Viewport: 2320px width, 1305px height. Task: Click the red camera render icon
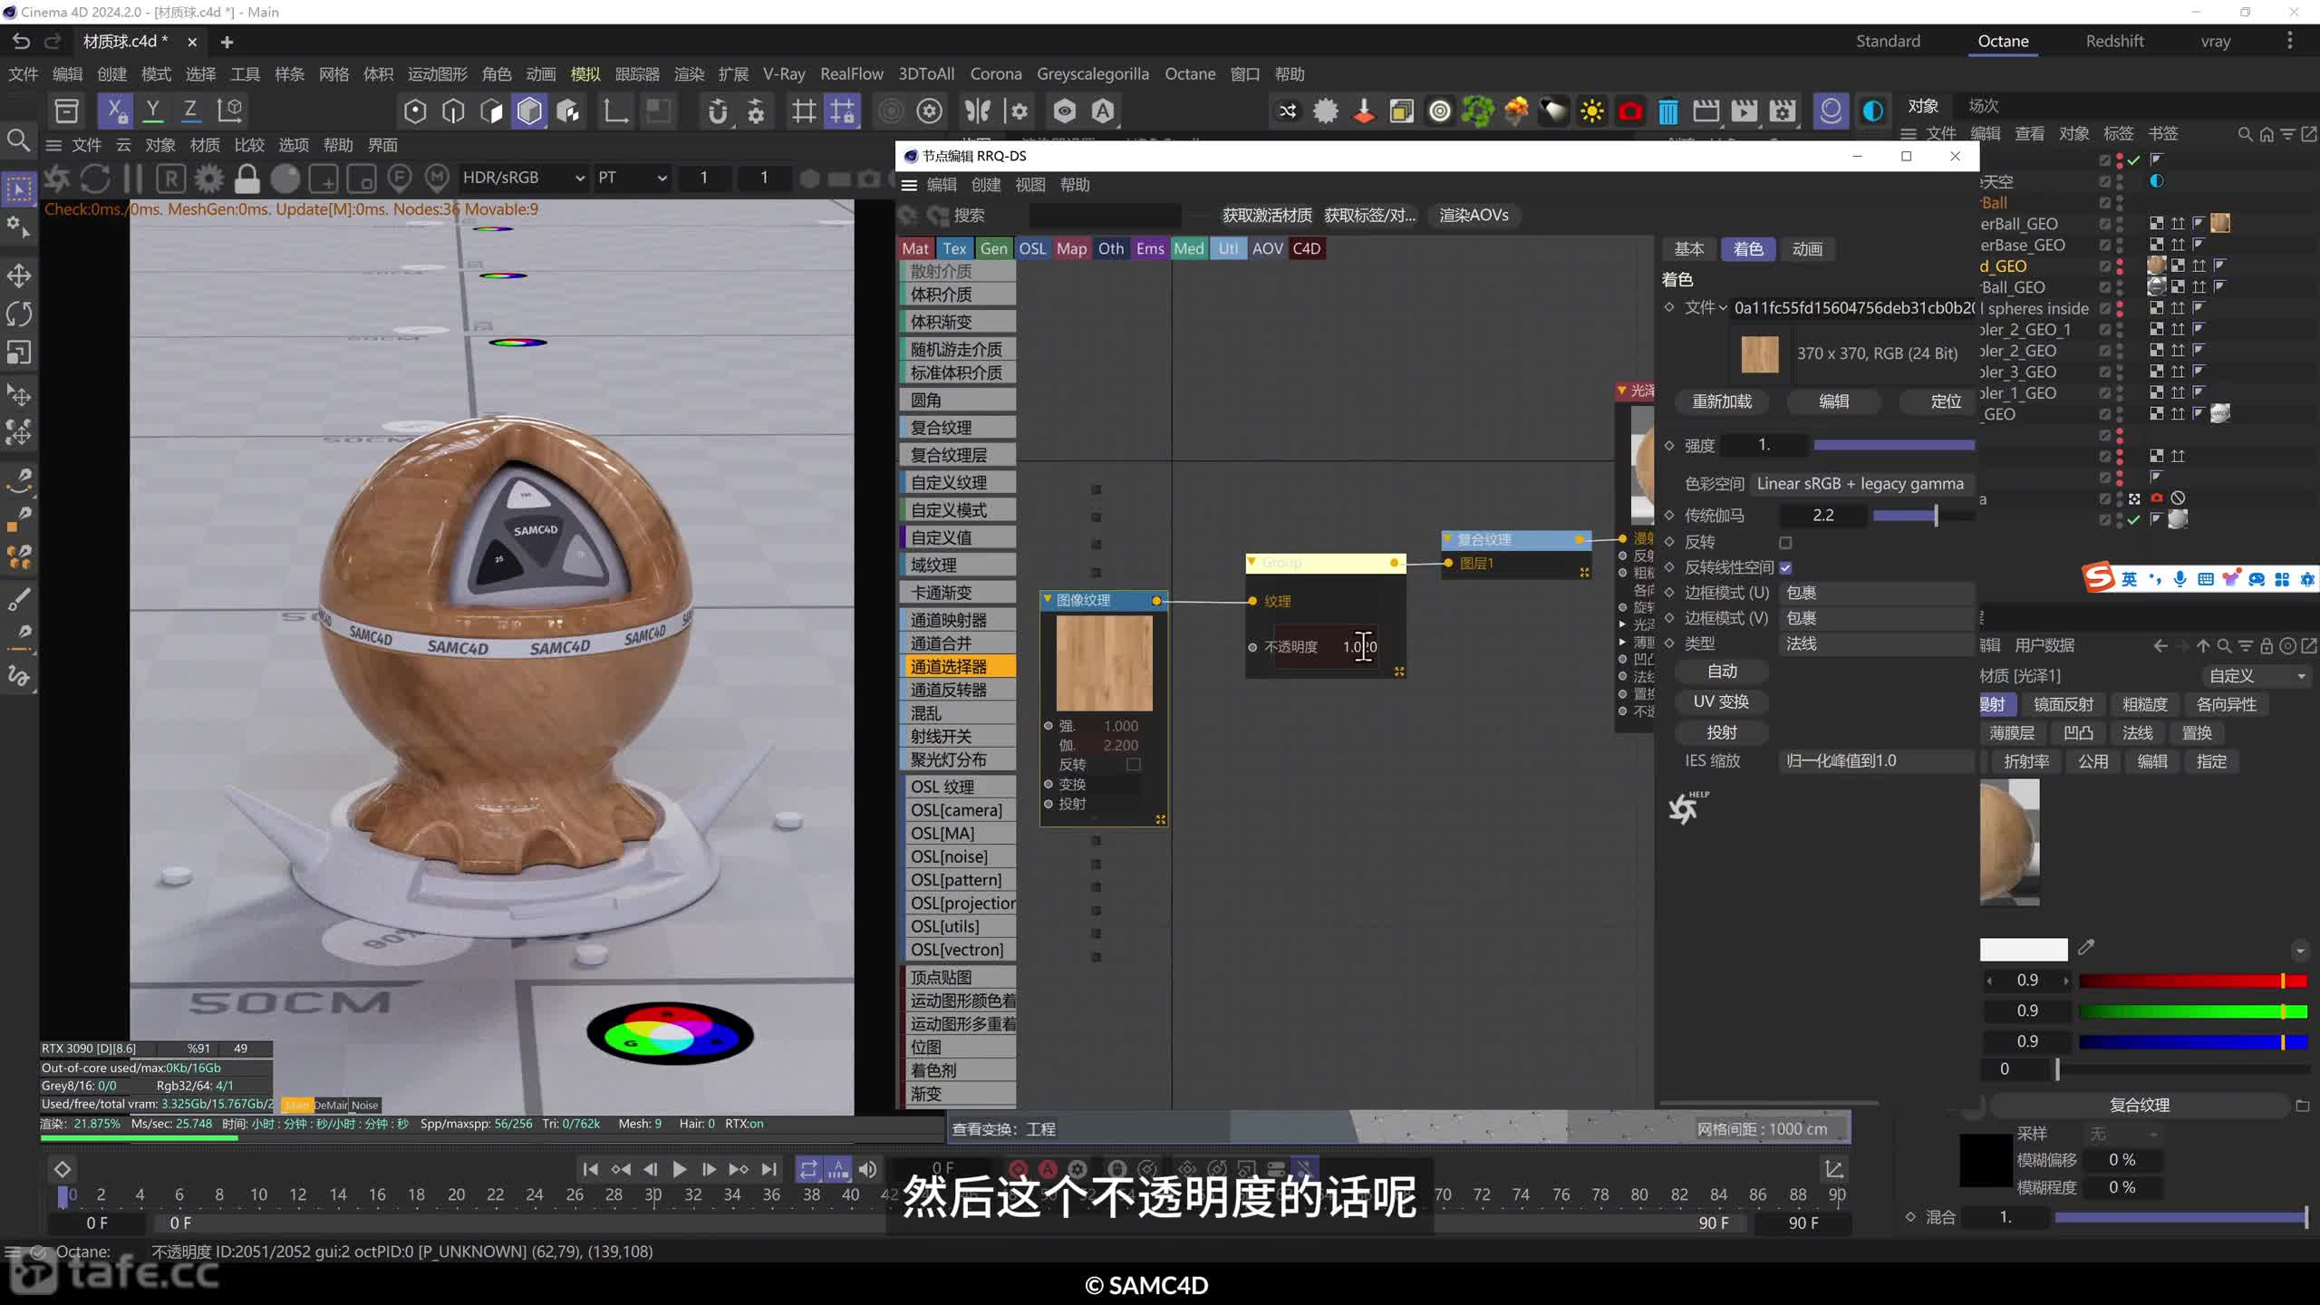[x=1629, y=111]
